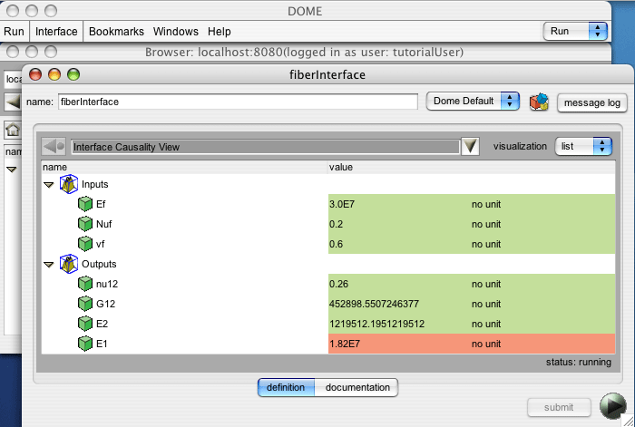Select the E1 row label
Screen dimensions: 635x427
102,344
